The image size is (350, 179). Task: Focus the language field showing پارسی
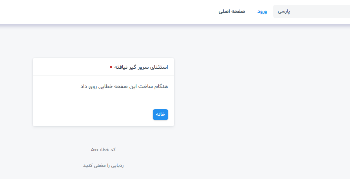coord(312,11)
